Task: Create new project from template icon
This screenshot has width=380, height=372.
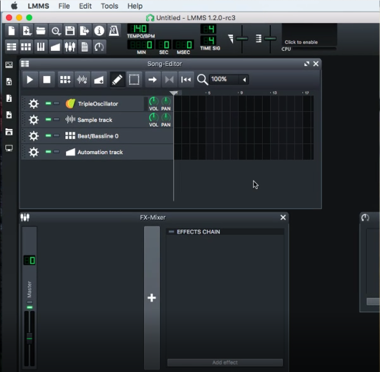Action: click(x=26, y=31)
